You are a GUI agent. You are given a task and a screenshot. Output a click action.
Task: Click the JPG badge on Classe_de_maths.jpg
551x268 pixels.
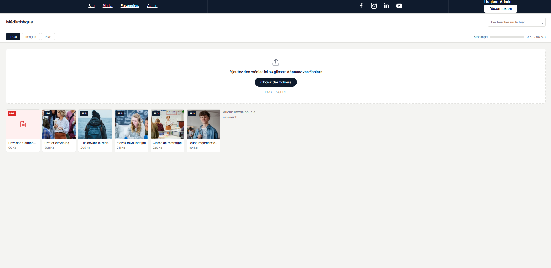[156, 113]
